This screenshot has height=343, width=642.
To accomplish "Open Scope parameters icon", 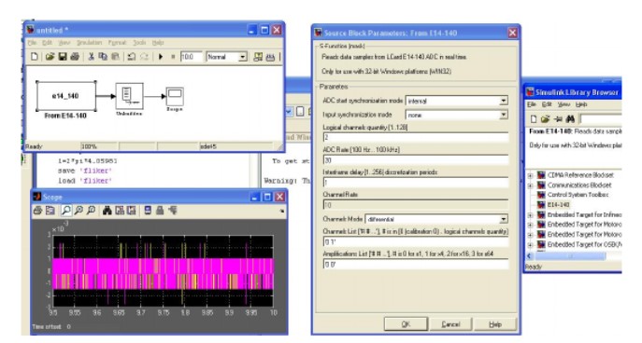I will tap(50, 211).
